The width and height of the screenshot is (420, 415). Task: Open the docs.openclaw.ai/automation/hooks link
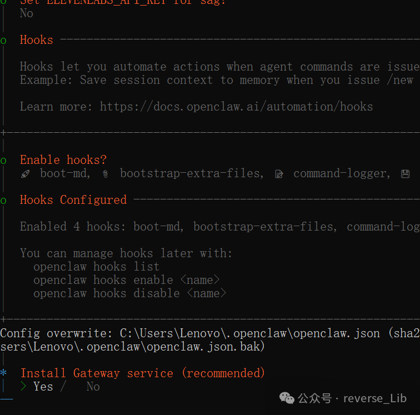tap(236, 107)
